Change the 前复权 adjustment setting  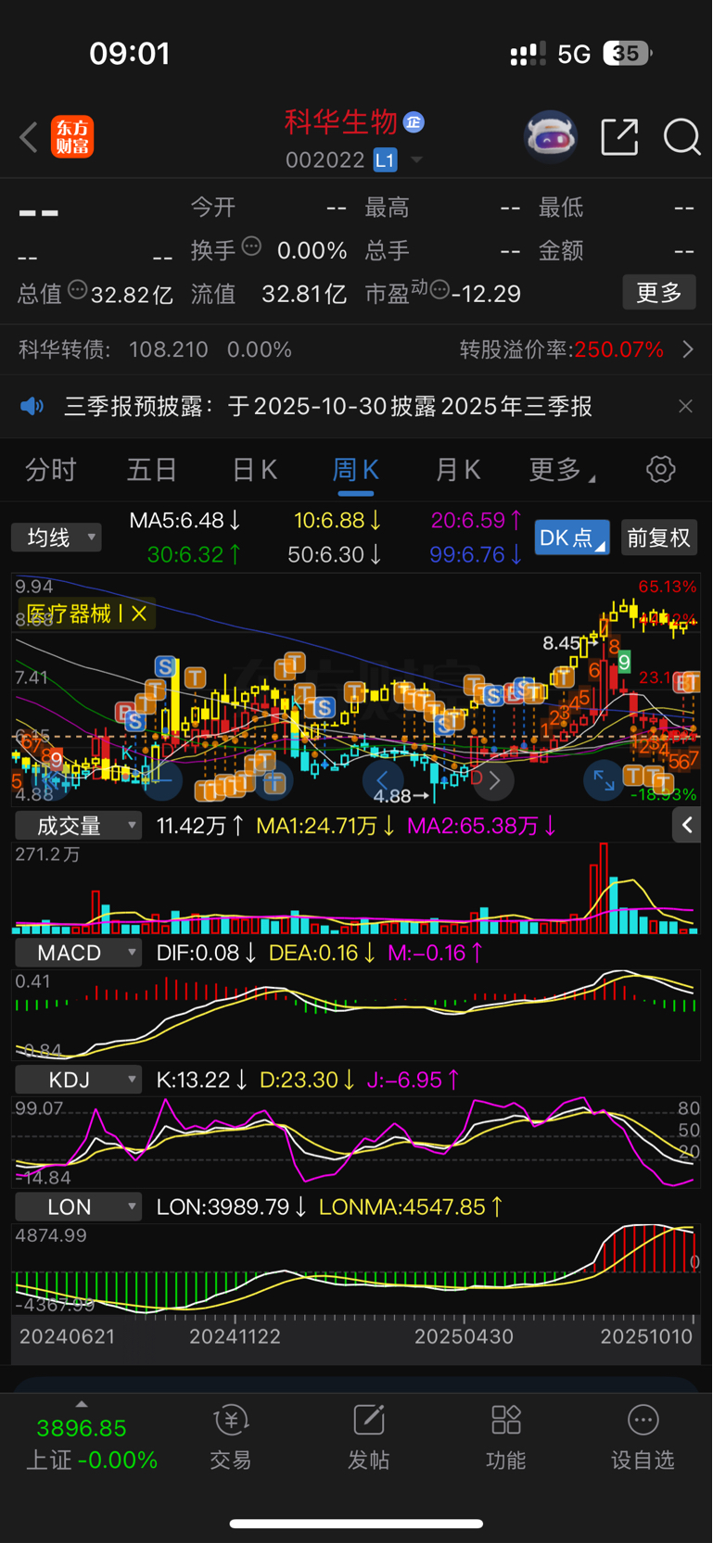[658, 538]
